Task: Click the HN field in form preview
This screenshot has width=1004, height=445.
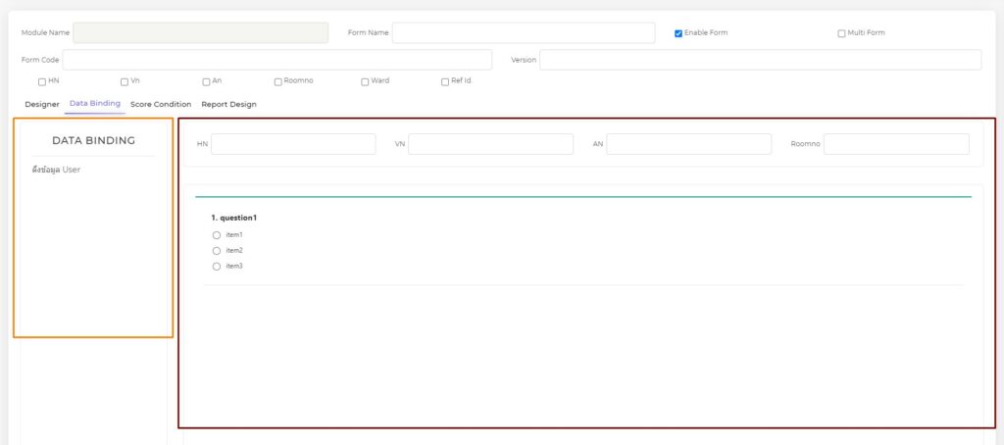Action: 293,144
